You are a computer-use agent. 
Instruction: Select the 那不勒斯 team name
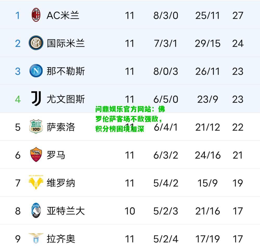coord(66,71)
